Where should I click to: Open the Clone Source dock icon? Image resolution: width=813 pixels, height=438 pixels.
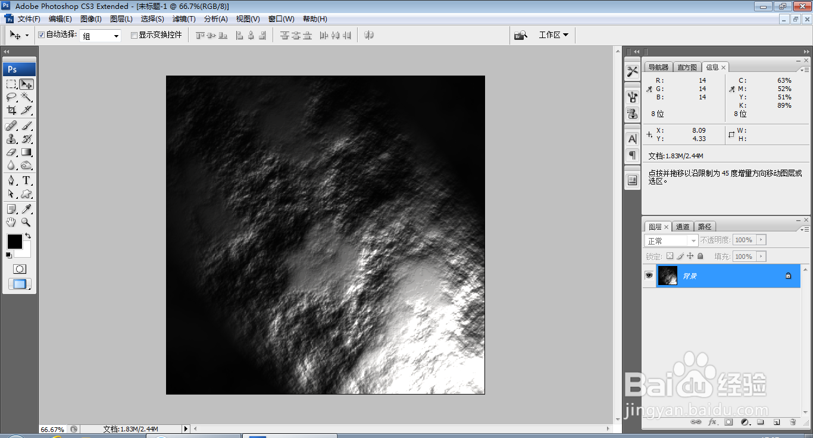tap(632, 113)
